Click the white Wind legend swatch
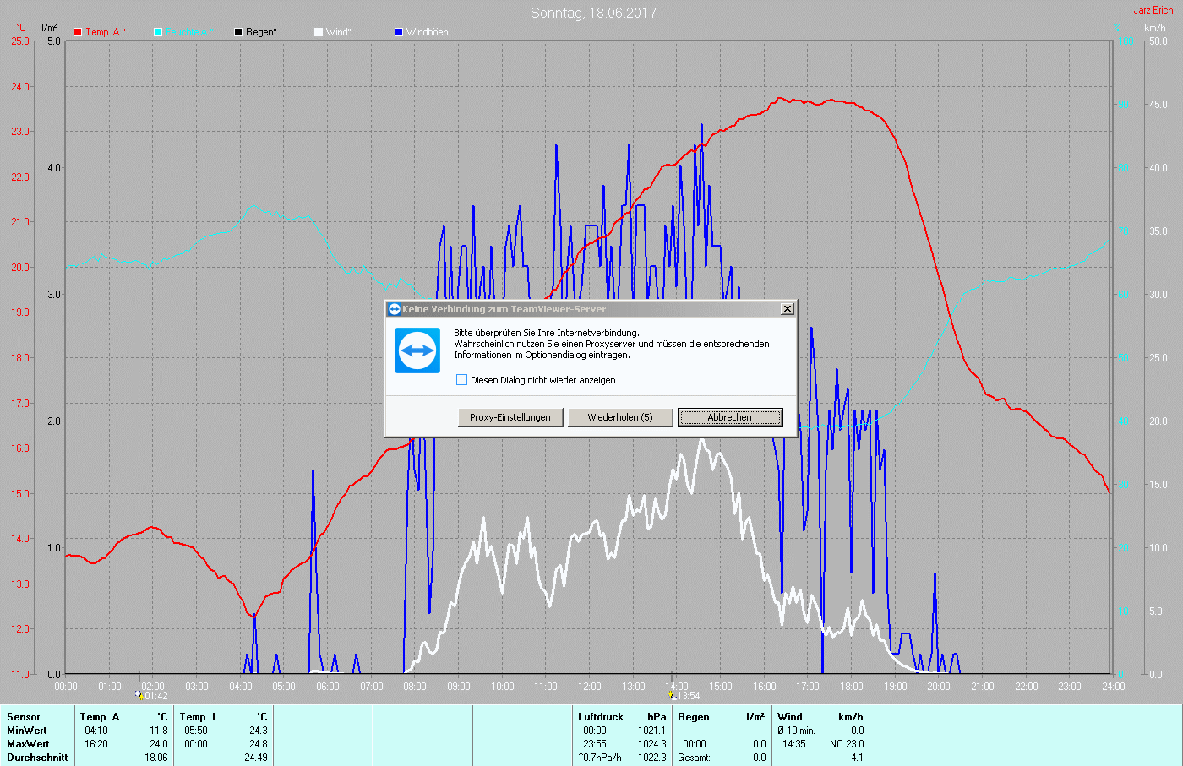Image resolution: width=1183 pixels, height=766 pixels. (319, 32)
